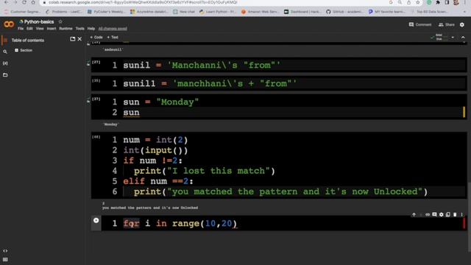Open the Insert menu
The width and height of the screenshot is (471, 265).
[x=52, y=29]
